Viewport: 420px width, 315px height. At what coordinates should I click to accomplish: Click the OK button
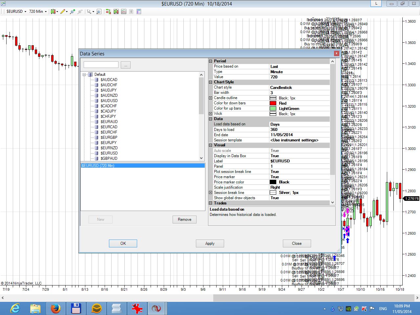click(123, 243)
